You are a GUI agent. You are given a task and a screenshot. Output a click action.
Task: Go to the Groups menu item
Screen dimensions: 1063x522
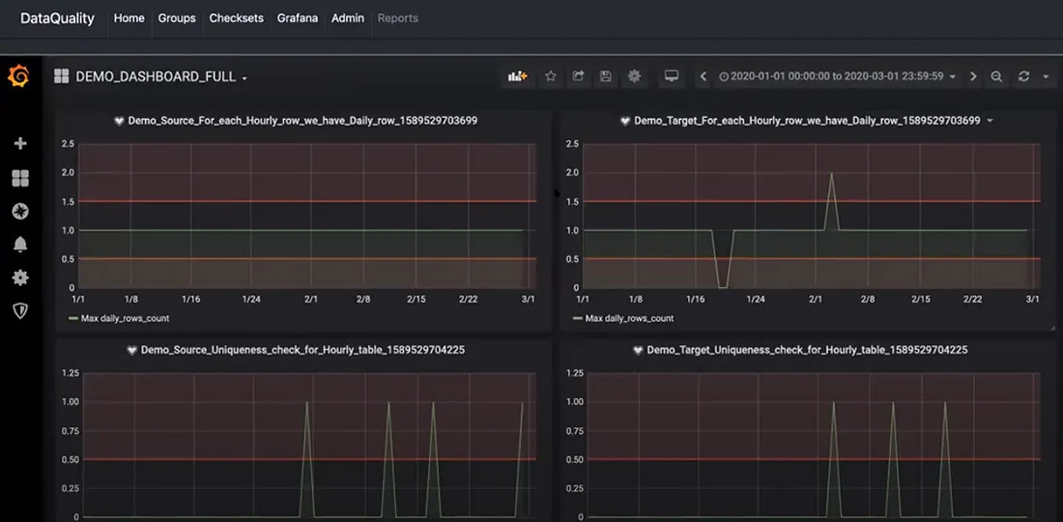177,18
